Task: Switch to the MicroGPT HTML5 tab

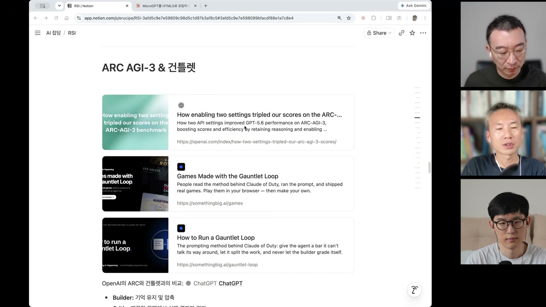Action: tap(166, 6)
